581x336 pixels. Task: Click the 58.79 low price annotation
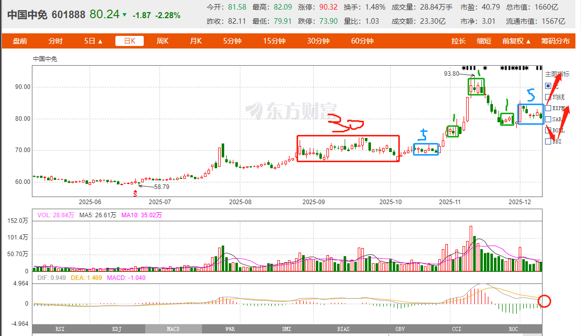coord(161,187)
